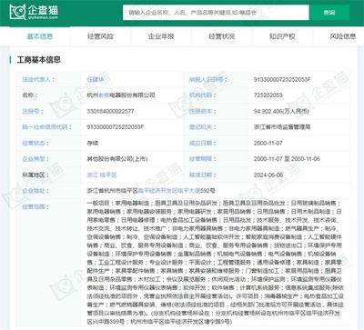Switch to the 经营状况 tab
364x330 pixels.
pyautogui.click(x=222, y=36)
